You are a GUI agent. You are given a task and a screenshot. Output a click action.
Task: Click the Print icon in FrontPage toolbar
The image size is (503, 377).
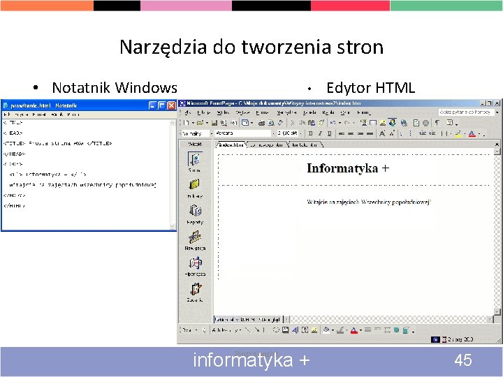[x=261, y=123]
